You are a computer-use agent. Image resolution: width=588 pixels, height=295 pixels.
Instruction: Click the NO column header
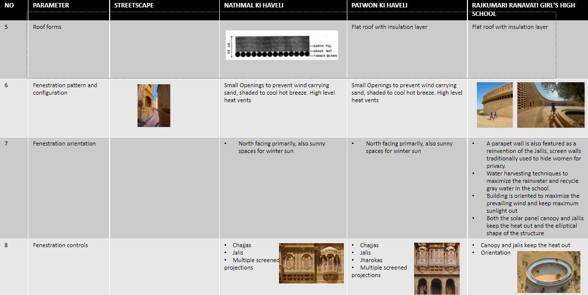9,5
